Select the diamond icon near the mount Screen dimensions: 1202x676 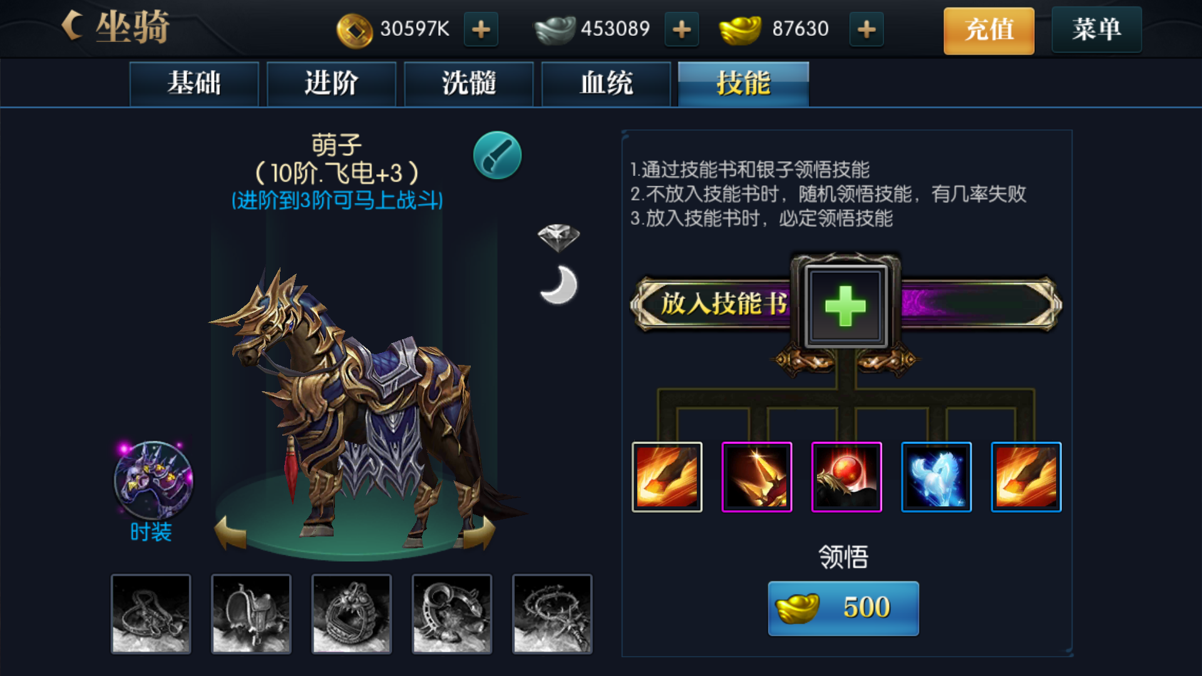click(x=558, y=237)
